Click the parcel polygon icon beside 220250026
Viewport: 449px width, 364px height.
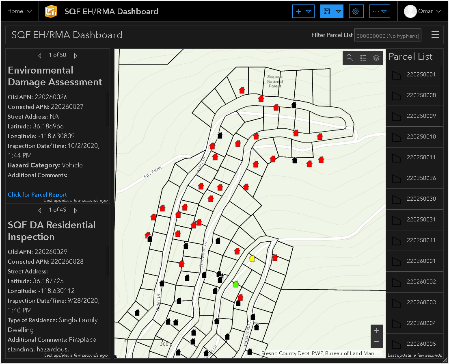[397, 179]
